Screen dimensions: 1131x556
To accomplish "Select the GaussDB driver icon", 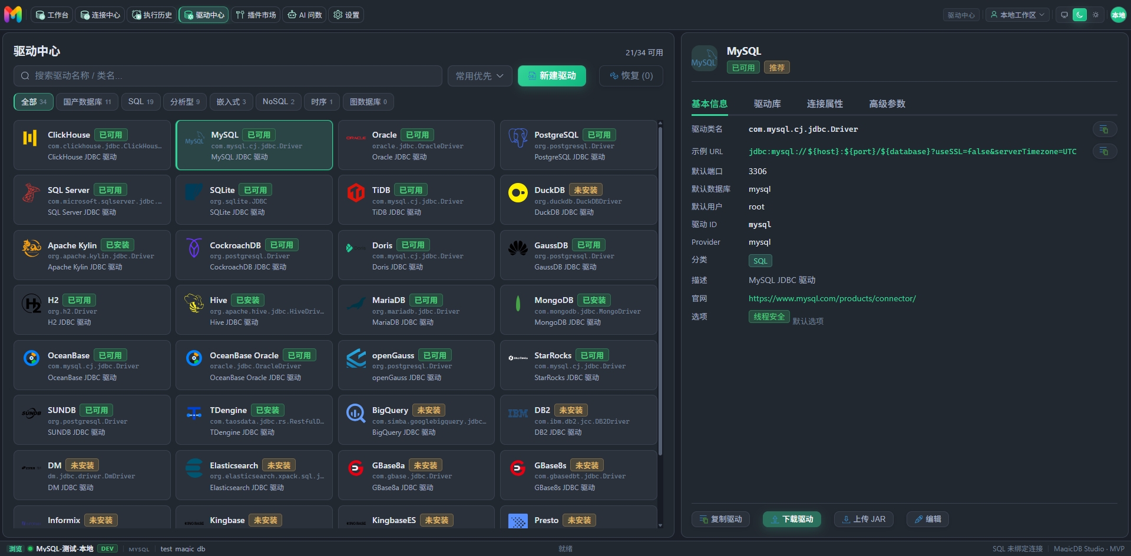I will [x=518, y=248].
